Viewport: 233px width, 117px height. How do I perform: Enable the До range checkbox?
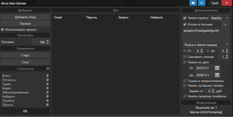(208, 51)
